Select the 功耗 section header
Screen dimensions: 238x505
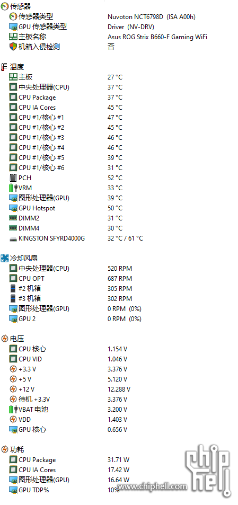(x=17, y=449)
